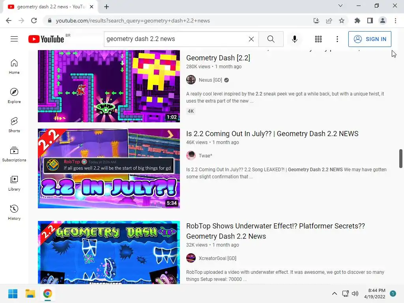Click the '280K views' text
This screenshot has width=404, height=303.
click(198, 66)
